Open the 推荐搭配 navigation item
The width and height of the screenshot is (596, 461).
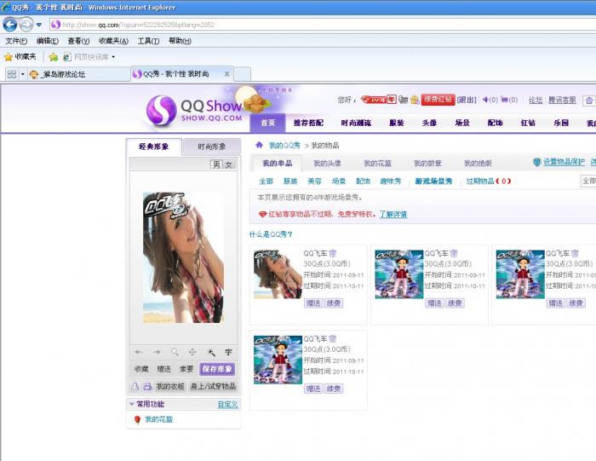click(x=308, y=123)
